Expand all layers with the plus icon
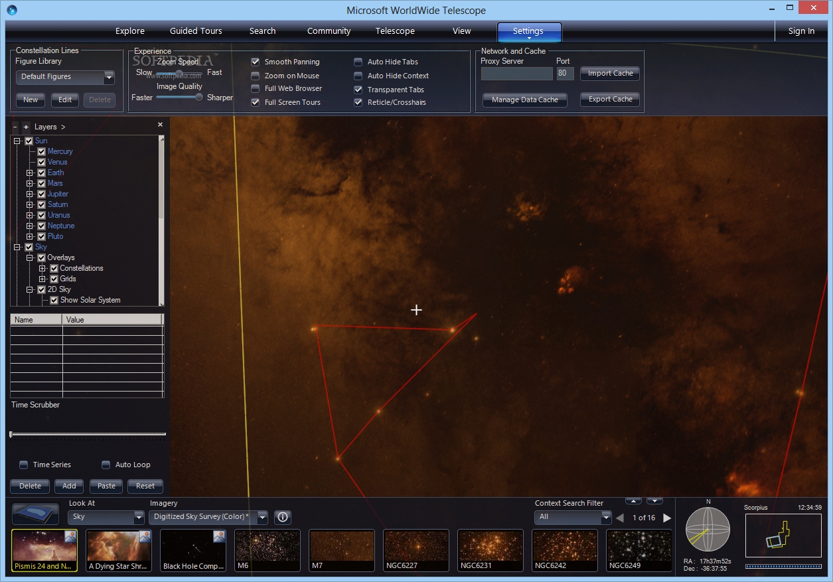This screenshot has width=833, height=582. coord(26,127)
